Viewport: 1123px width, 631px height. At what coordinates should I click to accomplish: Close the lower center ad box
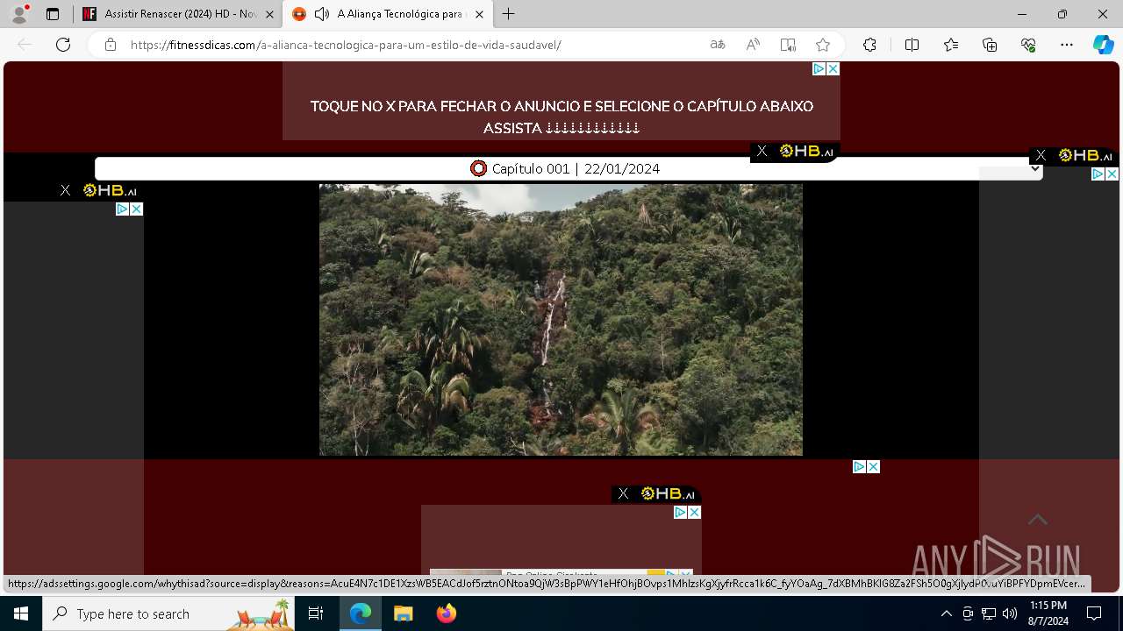pyautogui.click(x=694, y=512)
